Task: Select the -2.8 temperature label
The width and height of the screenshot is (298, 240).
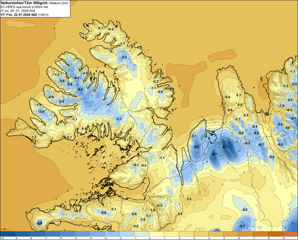Action: coord(104,213)
